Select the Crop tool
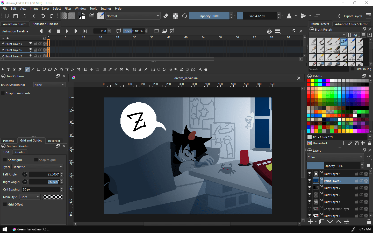The width and height of the screenshot is (373, 233). pyautogui.click(x=97, y=69)
